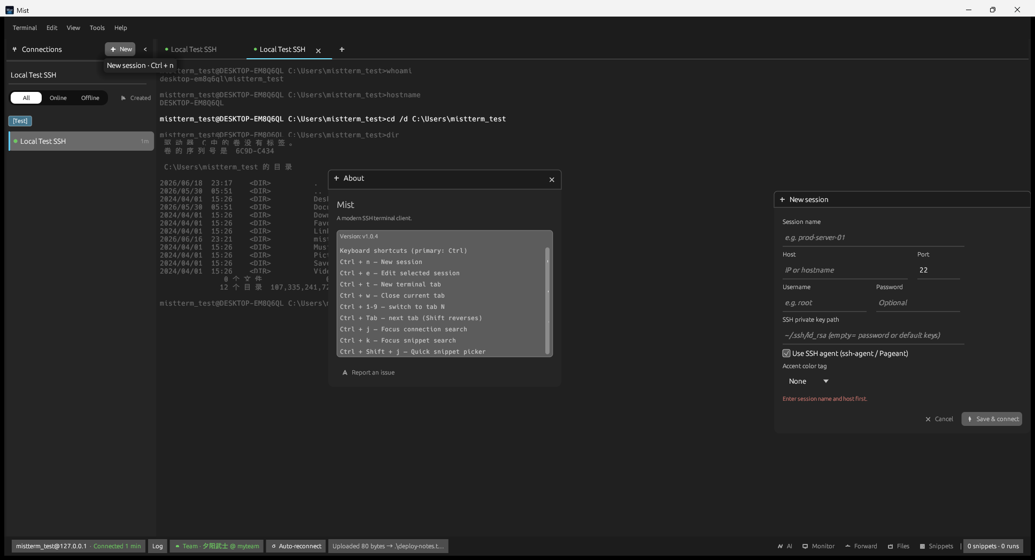Click the keyboard shortcuts list scrollbar
The width and height of the screenshot is (1035, 560).
pos(547,300)
